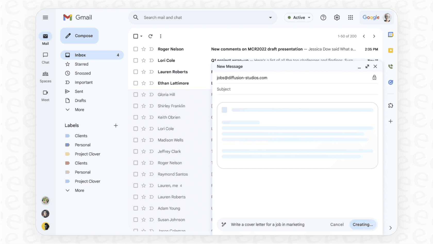The width and height of the screenshot is (433, 244).
Task: Open the Google Calendar side panel
Action: (x=391, y=34)
